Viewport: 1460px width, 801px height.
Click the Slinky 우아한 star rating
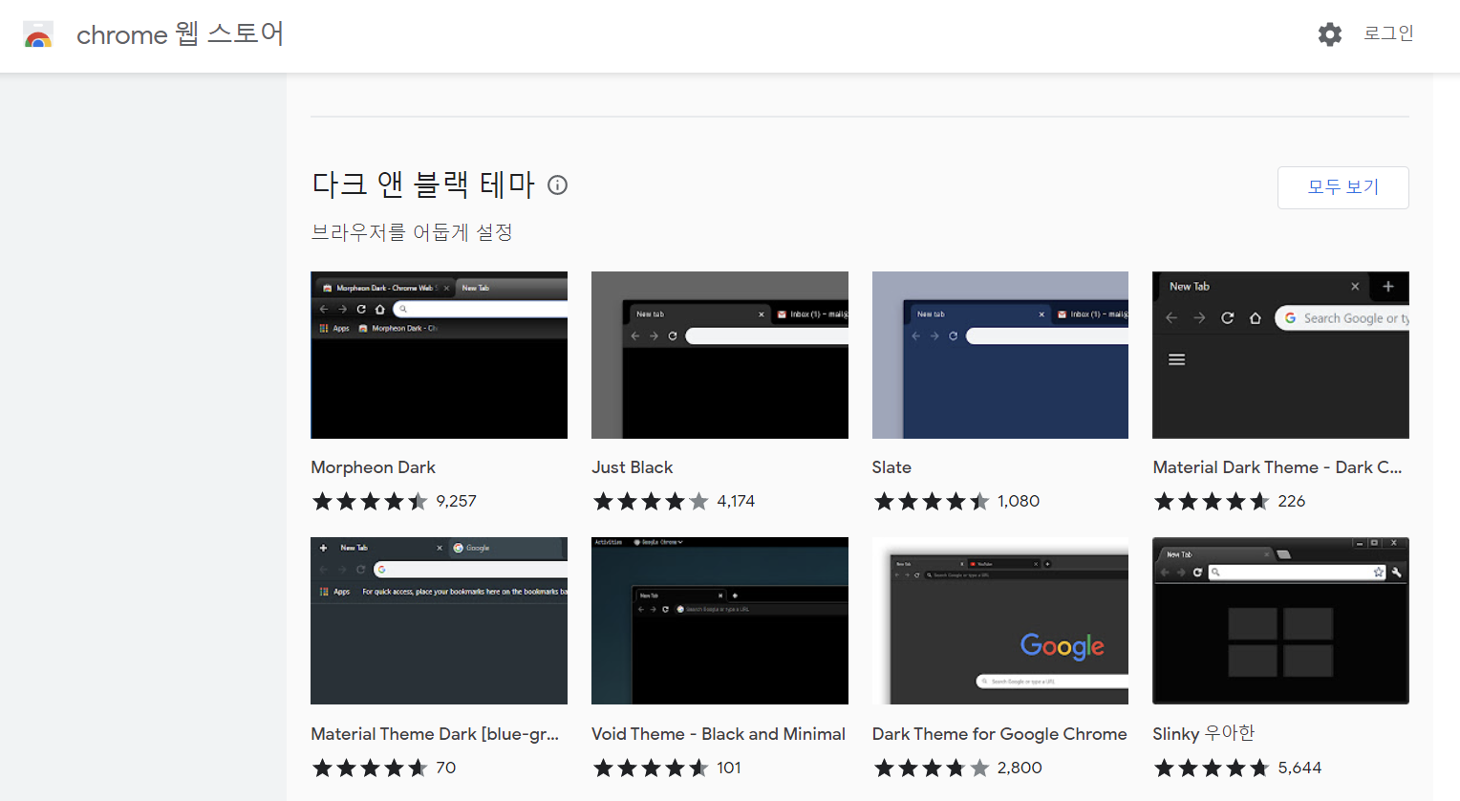click(1212, 768)
